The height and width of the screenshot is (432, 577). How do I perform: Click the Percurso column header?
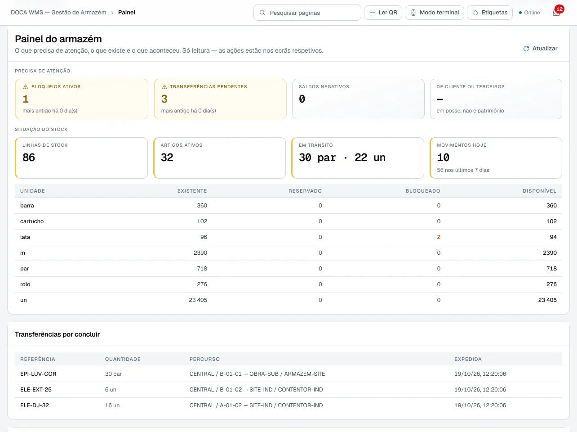(x=204, y=359)
